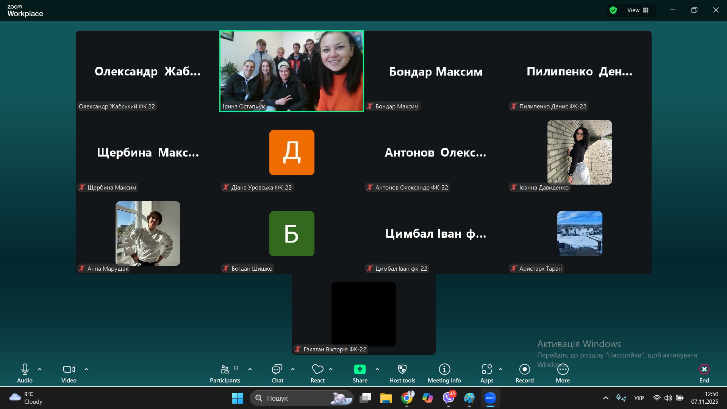Open the React panel
Viewport: 727px width, 409px height.
(317, 373)
